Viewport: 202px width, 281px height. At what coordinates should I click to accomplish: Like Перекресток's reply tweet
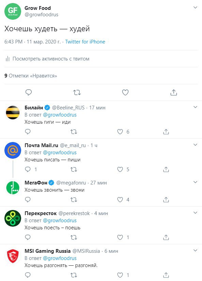pyautogui.click(x=120, y=238)
